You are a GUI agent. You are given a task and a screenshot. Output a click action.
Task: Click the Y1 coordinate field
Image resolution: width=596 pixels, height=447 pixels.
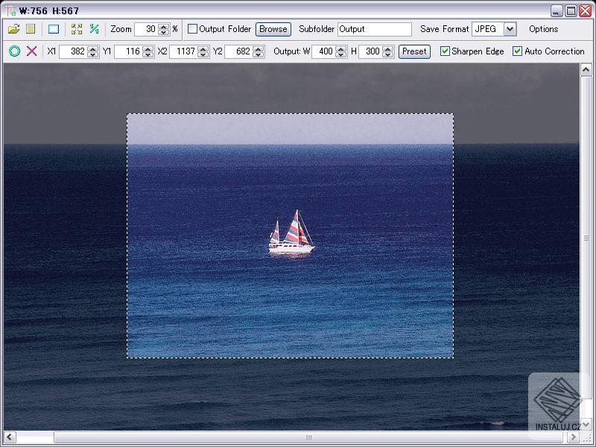tap(128, 51)
